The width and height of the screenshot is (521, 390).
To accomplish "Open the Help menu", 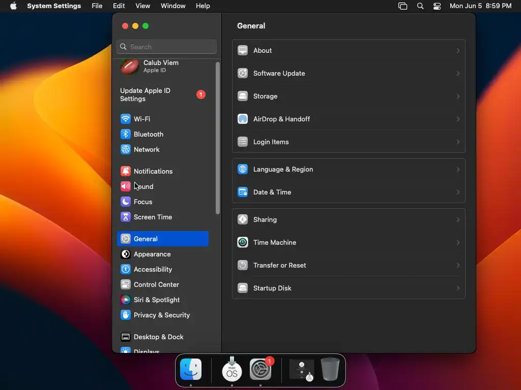I will [x=202, y=6].
